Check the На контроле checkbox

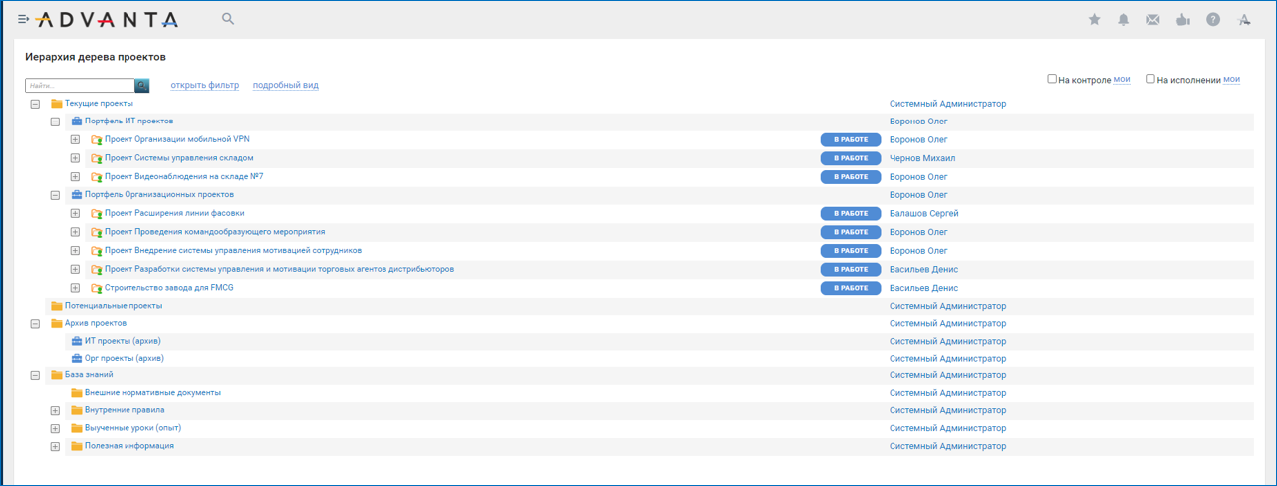[x=1052, y=79]
